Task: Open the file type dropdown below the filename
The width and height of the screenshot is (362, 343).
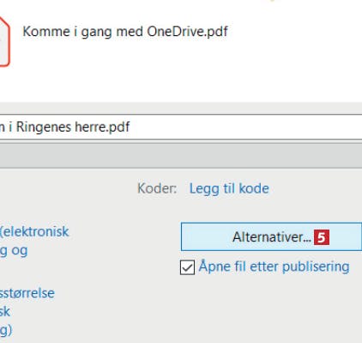Action: (181, 156)
